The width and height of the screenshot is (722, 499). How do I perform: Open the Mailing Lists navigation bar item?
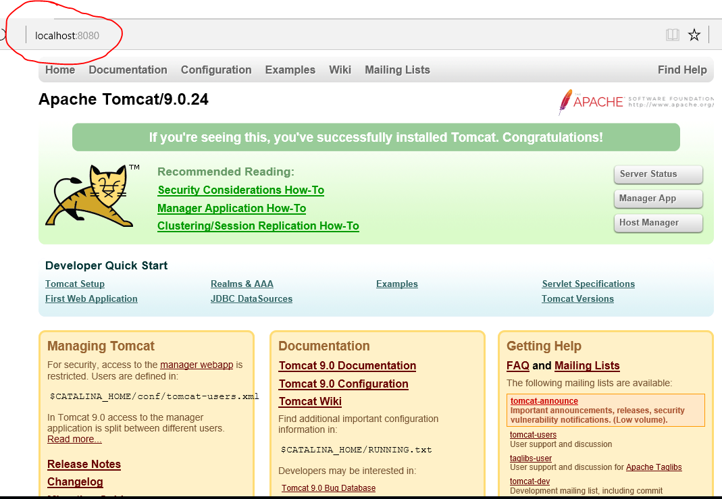(x=397, y=70)
